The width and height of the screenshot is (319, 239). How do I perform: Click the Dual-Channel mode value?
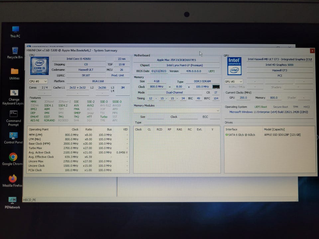point(174,93)
